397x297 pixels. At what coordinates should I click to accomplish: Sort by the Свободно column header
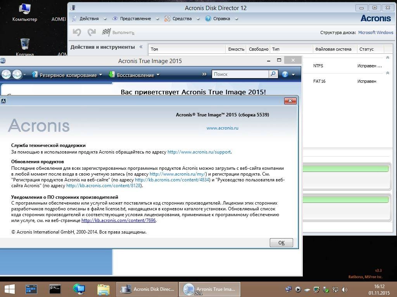coord(258,49)
